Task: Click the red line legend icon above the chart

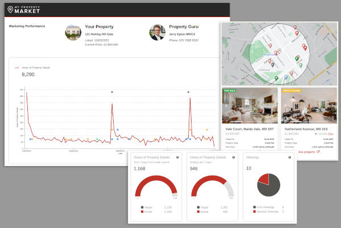Action: coord(16,68)
